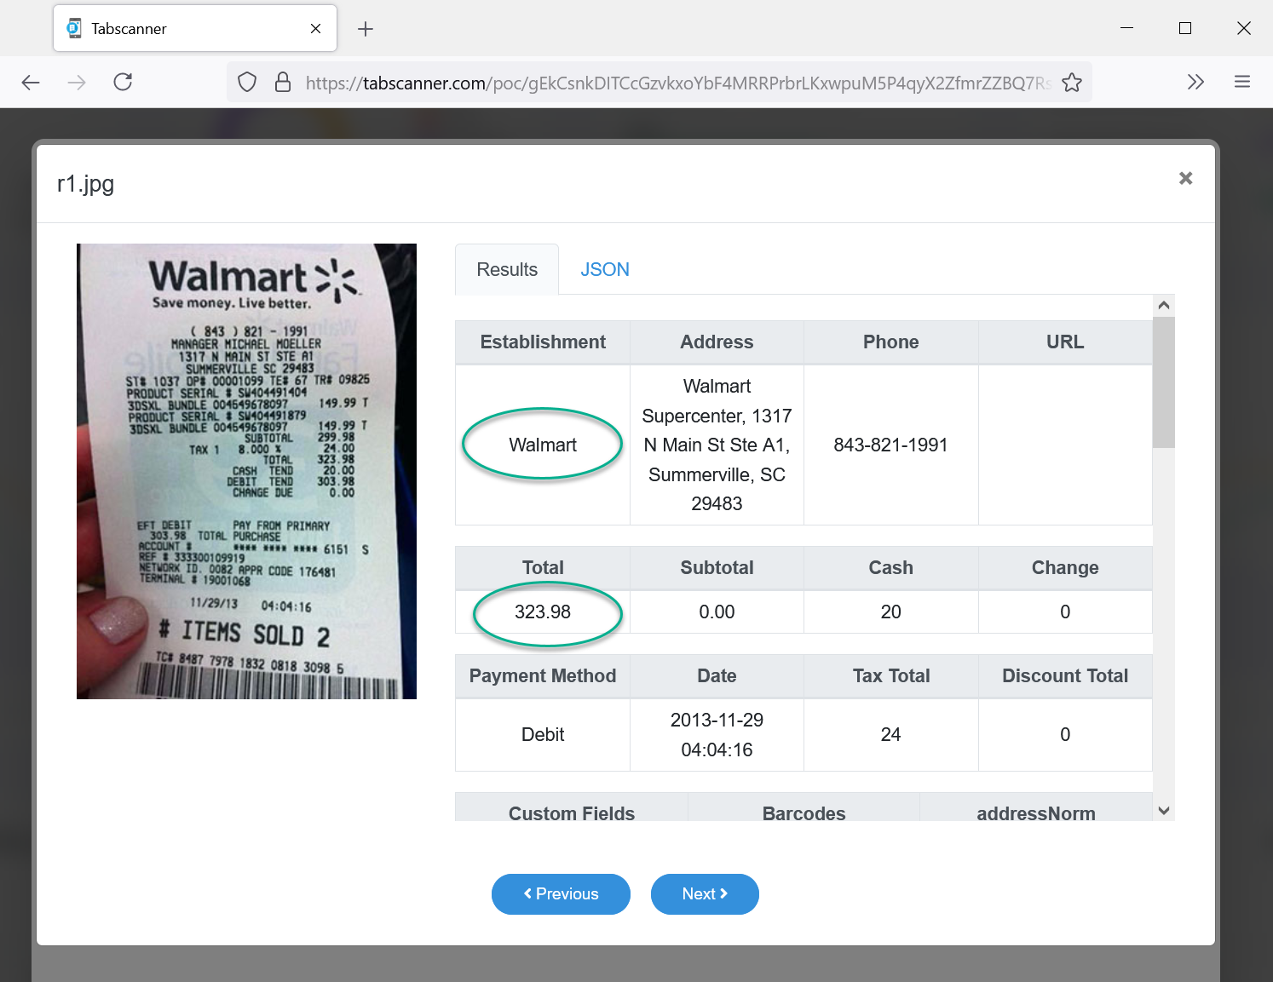Click the results panel scrollbar thumb
This screenshot has height=982, width=1273.
pos(1163,382)
